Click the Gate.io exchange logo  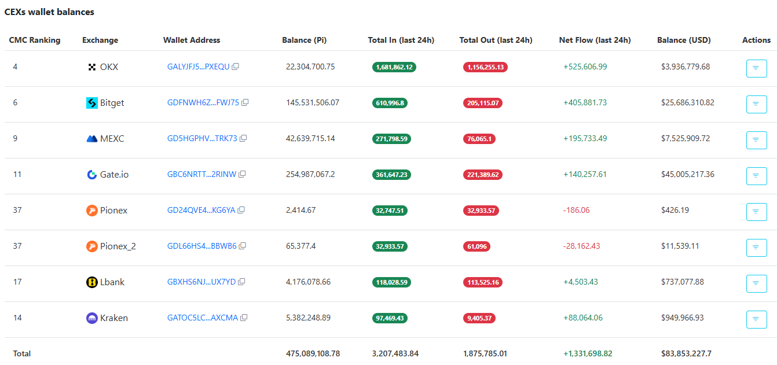(92, 174)
